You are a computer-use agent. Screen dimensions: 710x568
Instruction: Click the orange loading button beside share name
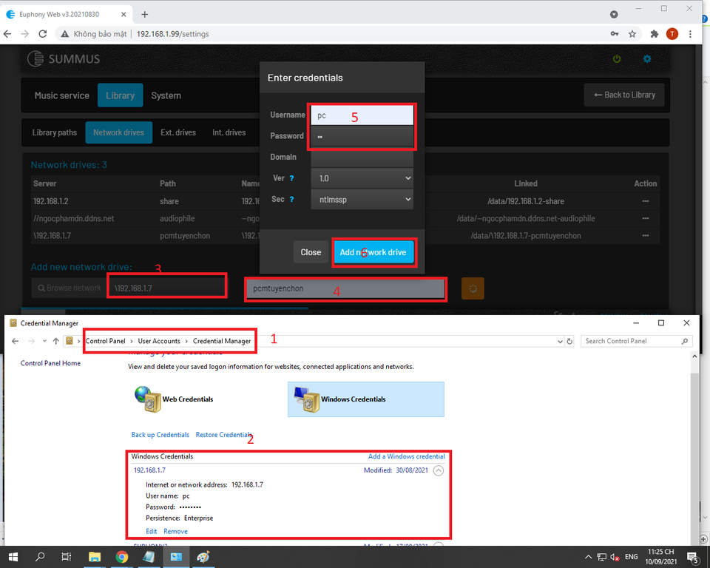click(473, 288)
